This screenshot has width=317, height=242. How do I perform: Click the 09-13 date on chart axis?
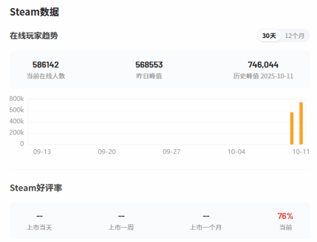point(42,152)
